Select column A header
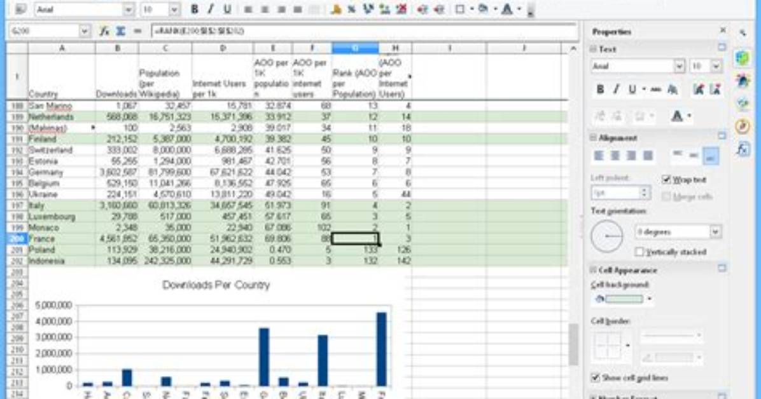The height and width of the screenshot is (399, 761). pyautogui.click(x=62, y=48)
